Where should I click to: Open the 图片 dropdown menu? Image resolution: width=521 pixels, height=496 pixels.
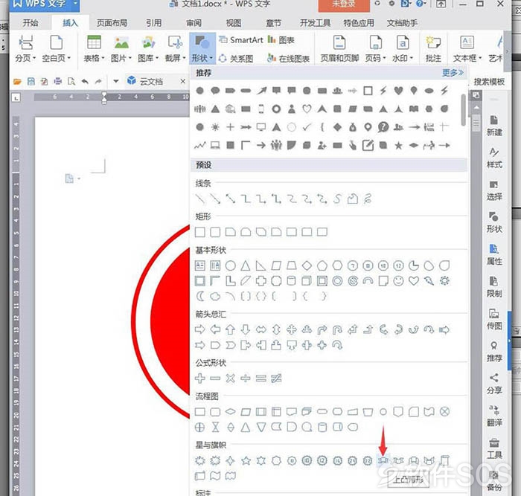click(x=121, y=49)
